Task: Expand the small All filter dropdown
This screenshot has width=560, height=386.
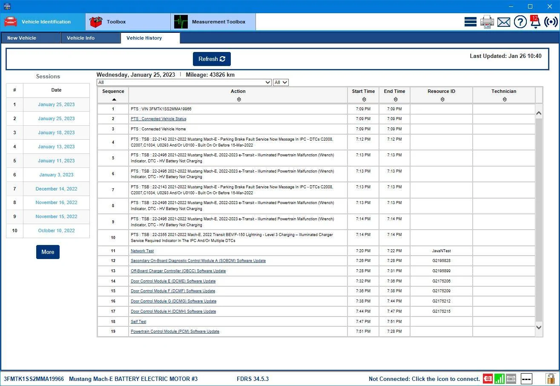Action: click(281, 82)
